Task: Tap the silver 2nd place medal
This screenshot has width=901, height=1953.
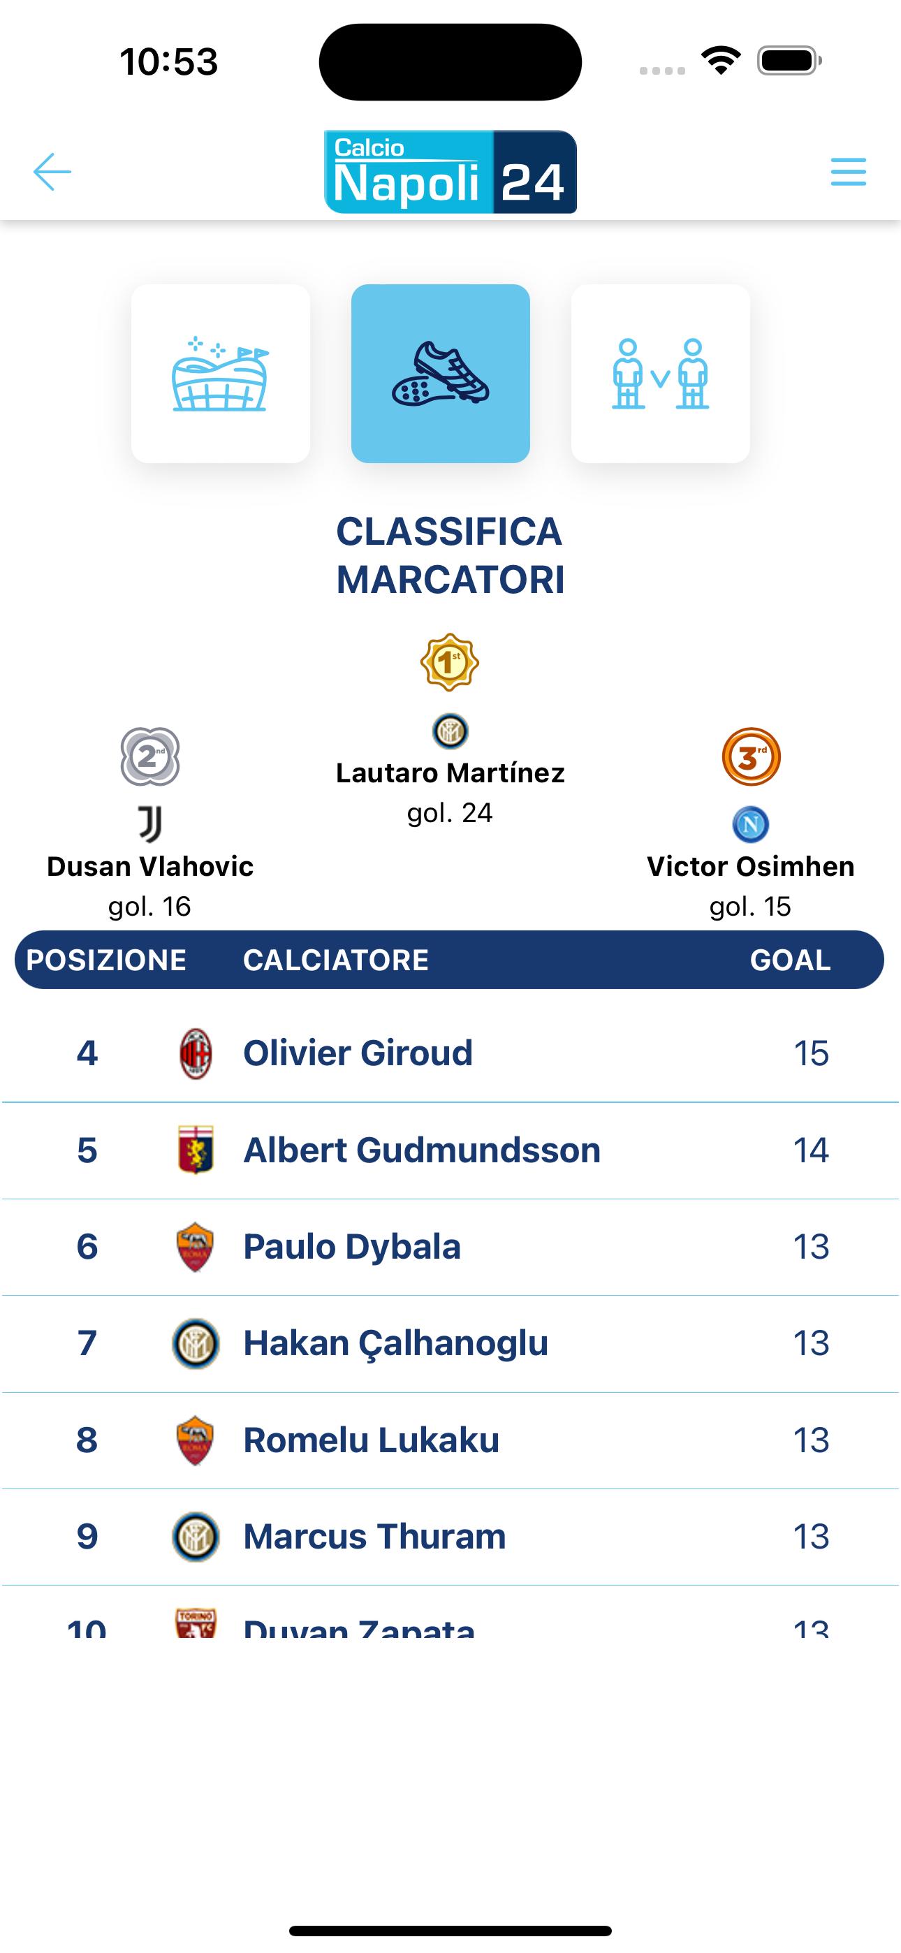Action: (x=150, y=756)
